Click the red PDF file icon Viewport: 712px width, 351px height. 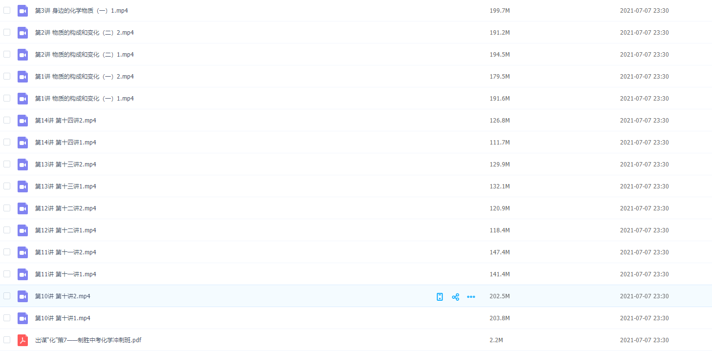click(22, 340)
